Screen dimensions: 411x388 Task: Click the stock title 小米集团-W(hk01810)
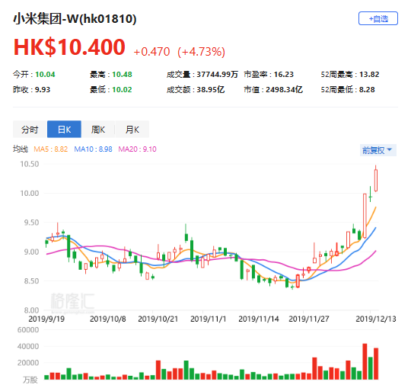click(x=75, y=19)
